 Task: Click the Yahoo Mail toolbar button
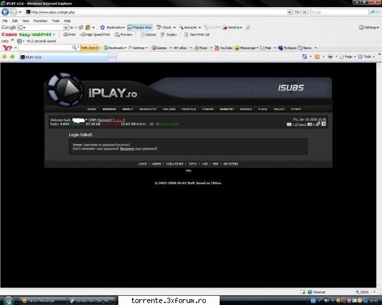tap(266, 48)
